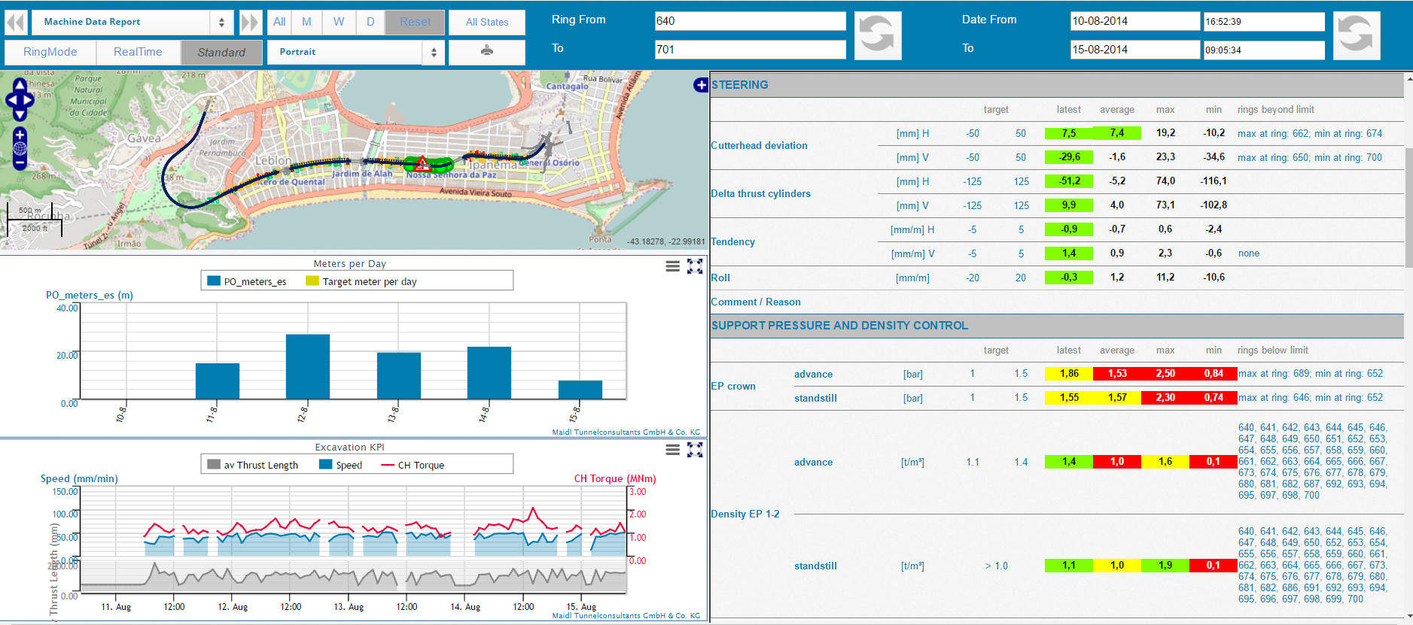1413x625 pixels.
Task: Open the Machine Data Report dropdown
Action: tap(132, 22)
